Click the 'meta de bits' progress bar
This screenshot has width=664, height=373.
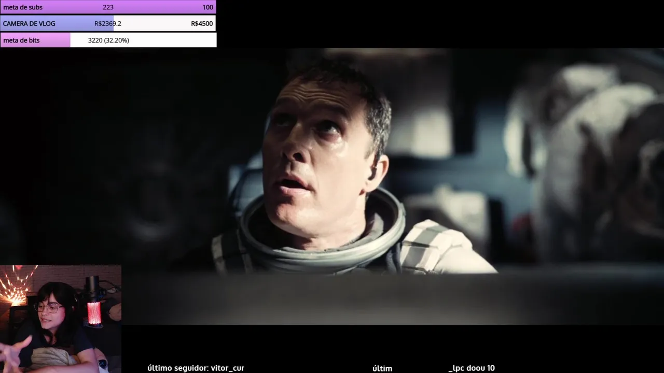(108, 40)
